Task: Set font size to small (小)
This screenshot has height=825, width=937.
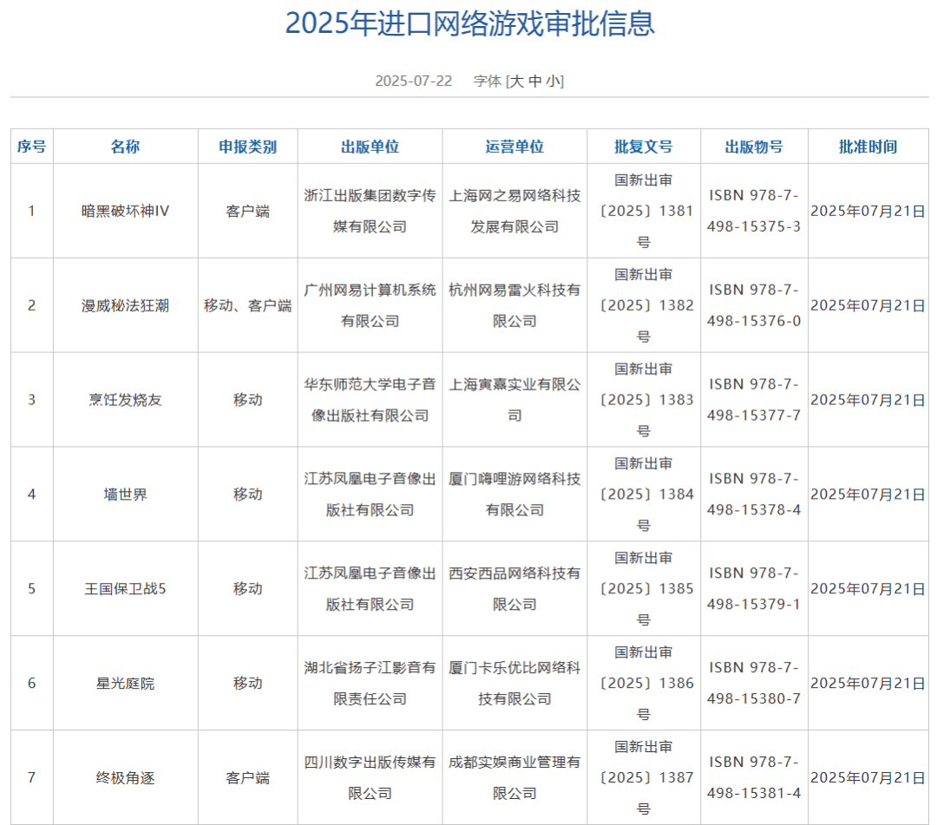Action: [x=552, y=81]
